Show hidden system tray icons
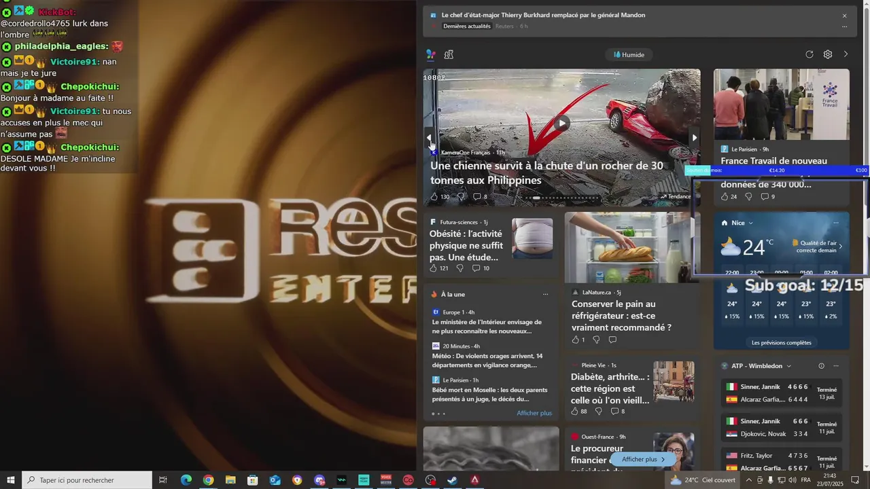 pos(749,480)
